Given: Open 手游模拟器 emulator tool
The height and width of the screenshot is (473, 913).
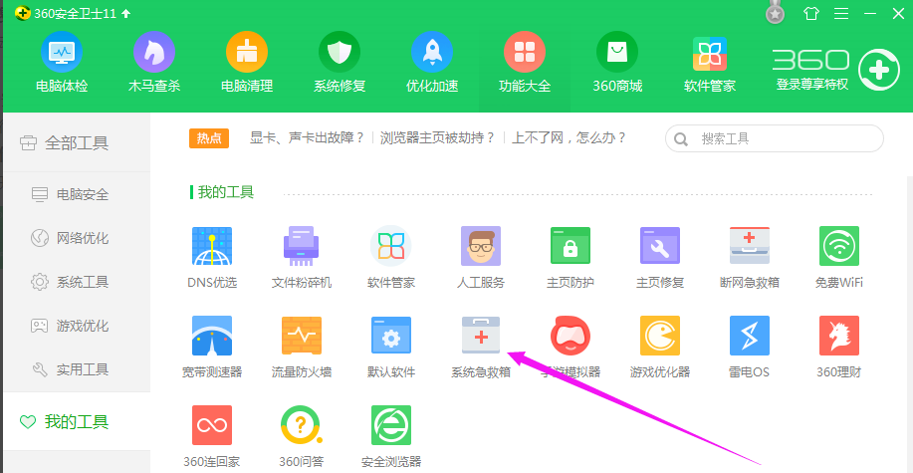Looking at the screenshot, I should tap(571, 348).
